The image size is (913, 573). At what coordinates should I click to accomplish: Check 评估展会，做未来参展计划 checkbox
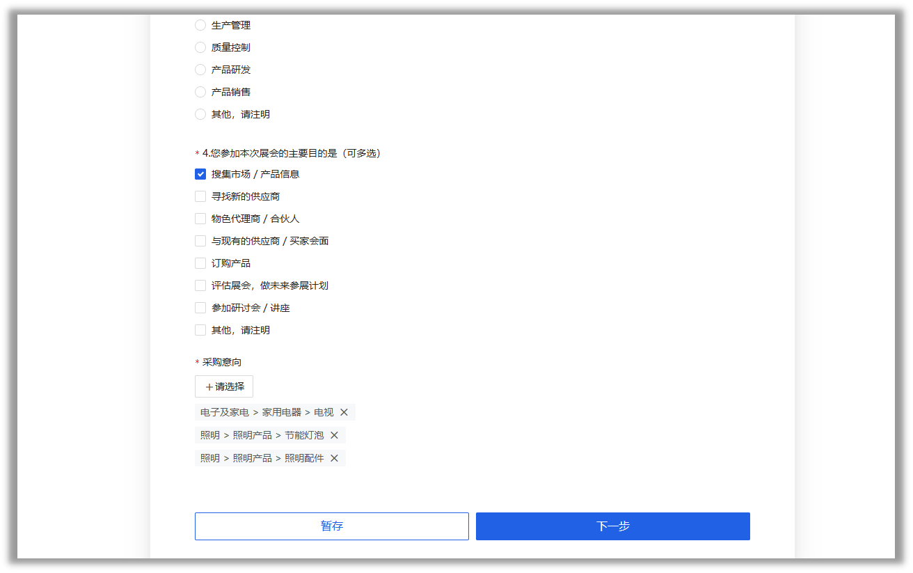pos(200,285)
